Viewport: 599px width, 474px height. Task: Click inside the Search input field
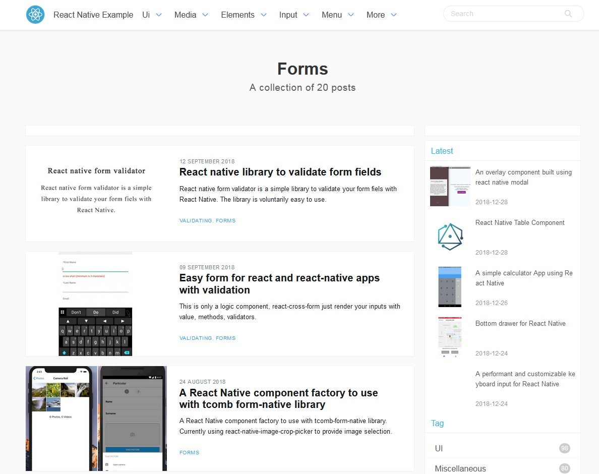(499, 14)
